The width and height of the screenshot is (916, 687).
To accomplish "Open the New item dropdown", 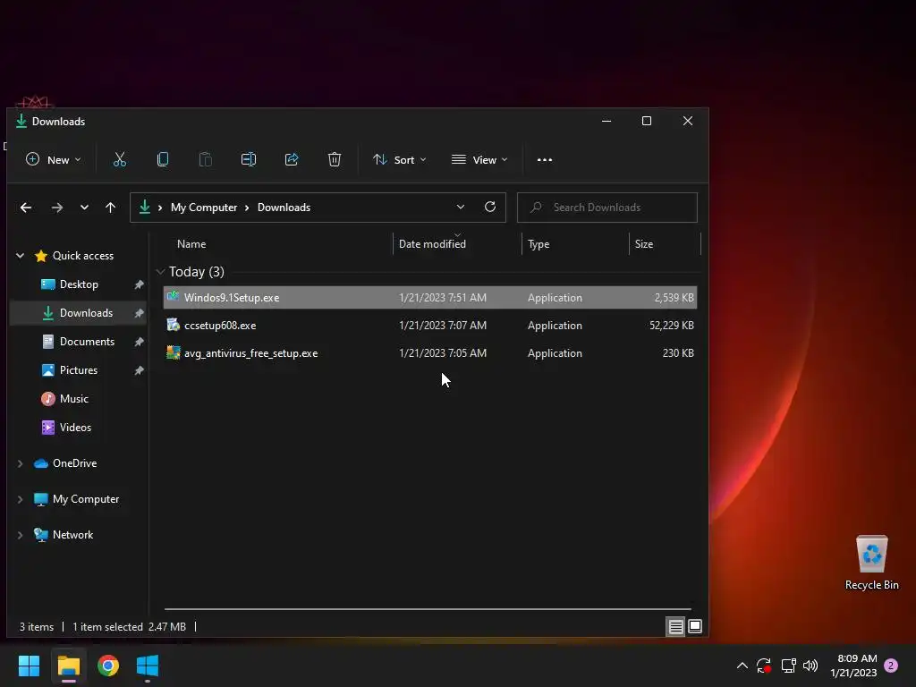I will [53, 159].
